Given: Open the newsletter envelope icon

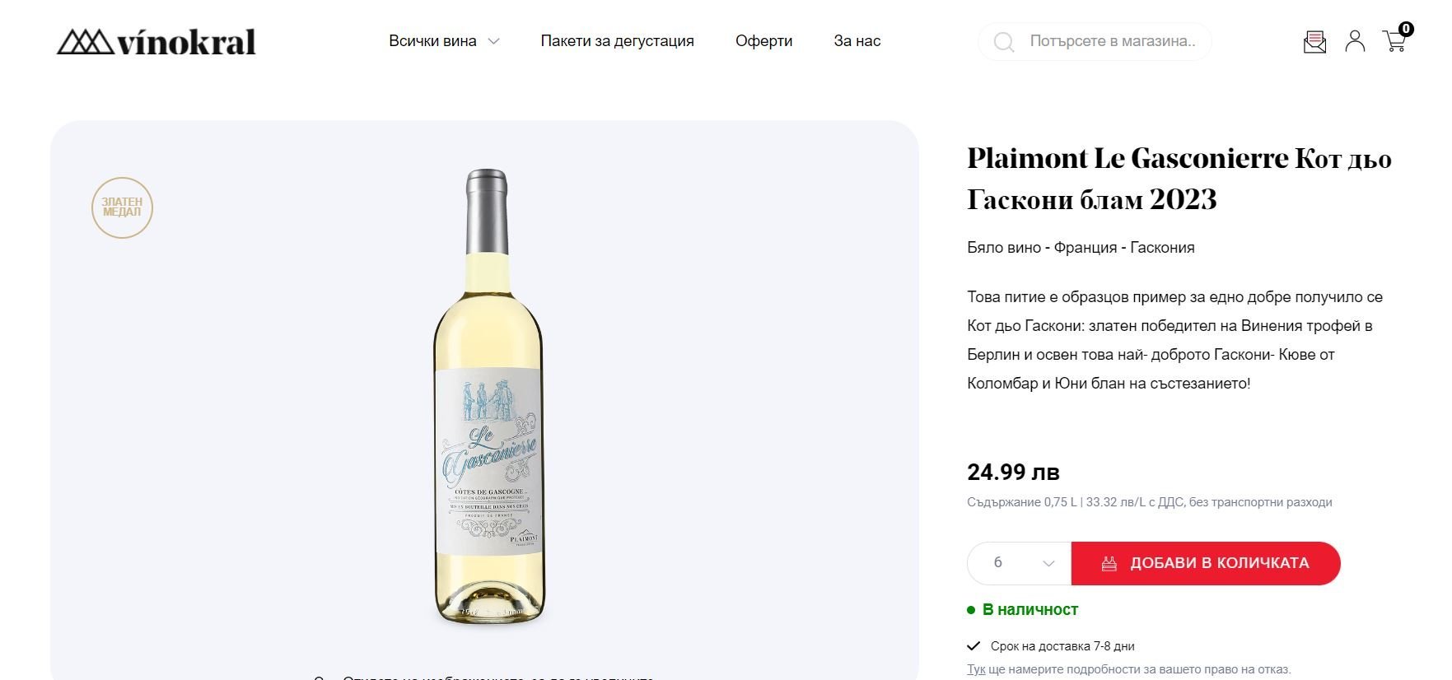Looking at the screenshot, I should click(x=1314, y=42).
